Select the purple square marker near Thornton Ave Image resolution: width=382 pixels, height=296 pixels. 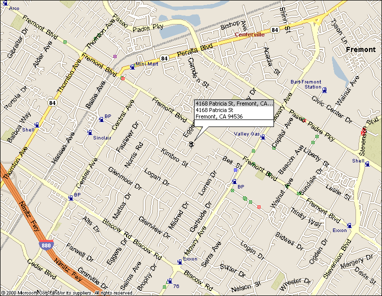pyautogui.click(x=115, y=56)
